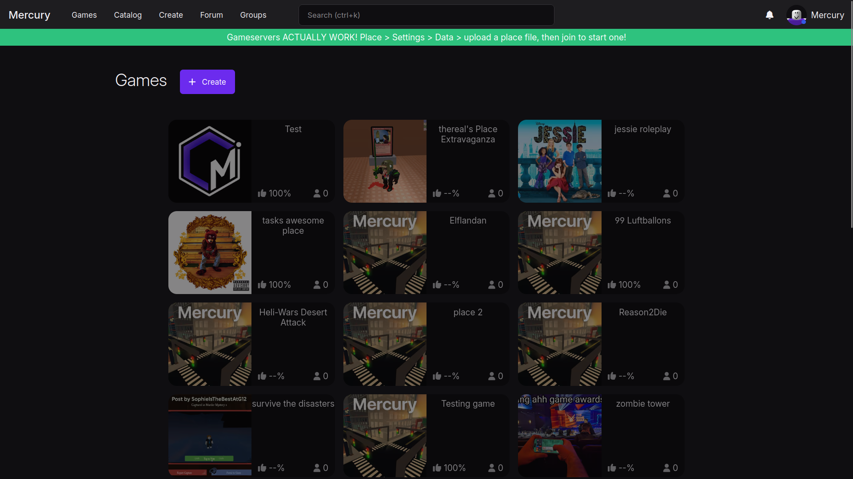
Task: Click the Mercury user avatar icon
Action: [x=796, y=15]
